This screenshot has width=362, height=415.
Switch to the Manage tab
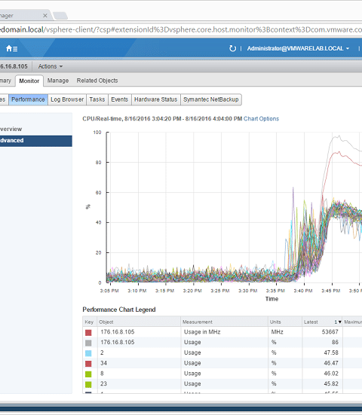[58, 81]
